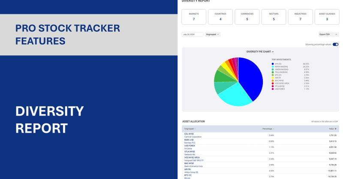The width and height of the screenshot is (343, 179).
Task: Select the Industries 7 summary card
Action: pyautogui.click(x=301, y=17)
